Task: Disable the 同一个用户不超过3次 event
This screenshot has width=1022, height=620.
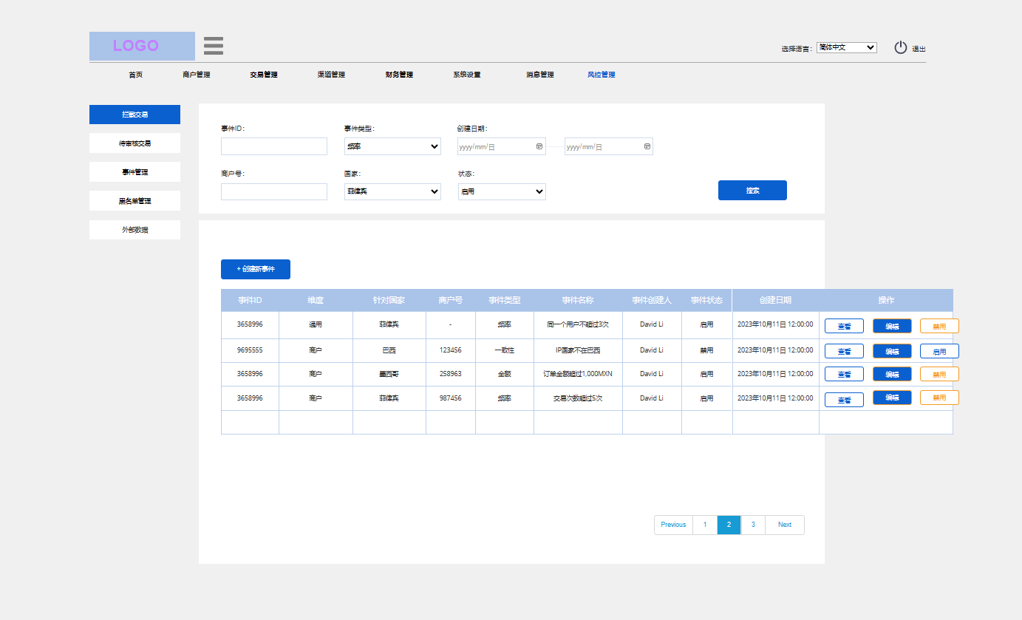Action: coord(939,326)
